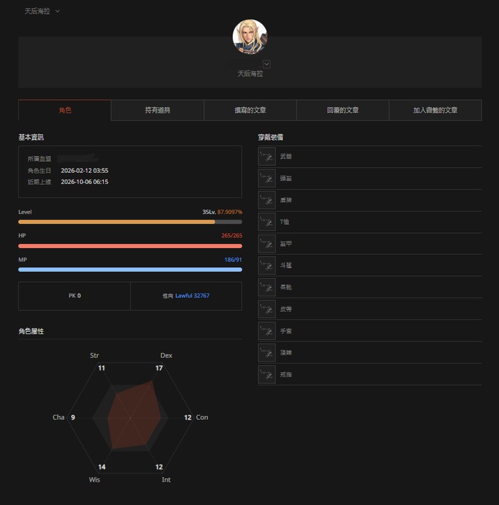This screenshot has width=499, height=505.
Task: Click the 戒指 ring slot icon
Action: 267,375
